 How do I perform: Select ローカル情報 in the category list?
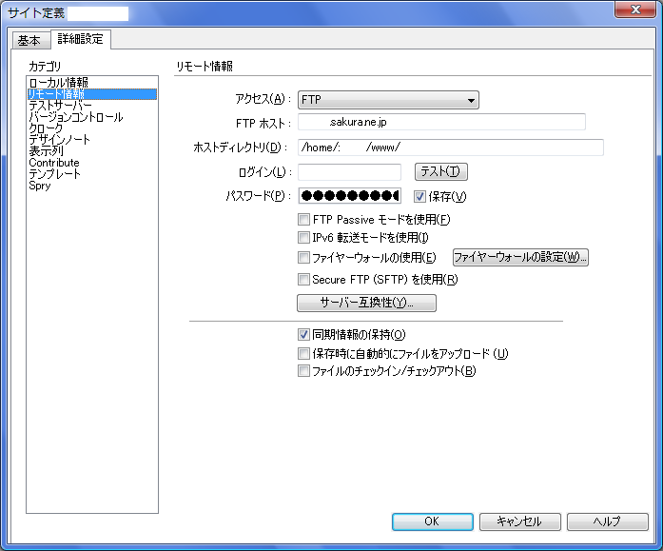(58, 83)
